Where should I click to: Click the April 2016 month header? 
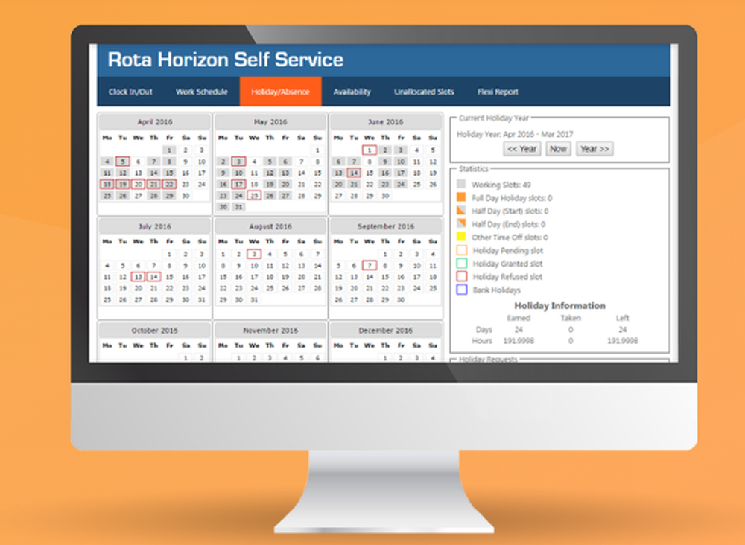point(154,122)
